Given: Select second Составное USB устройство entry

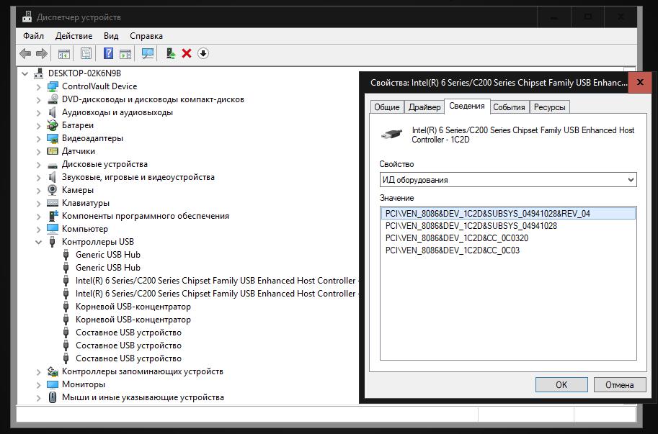Looking at the screenshot, I should pos(128,345).
